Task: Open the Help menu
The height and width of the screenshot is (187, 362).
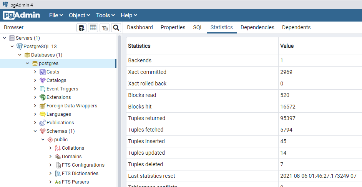Action: pos(129,15)
